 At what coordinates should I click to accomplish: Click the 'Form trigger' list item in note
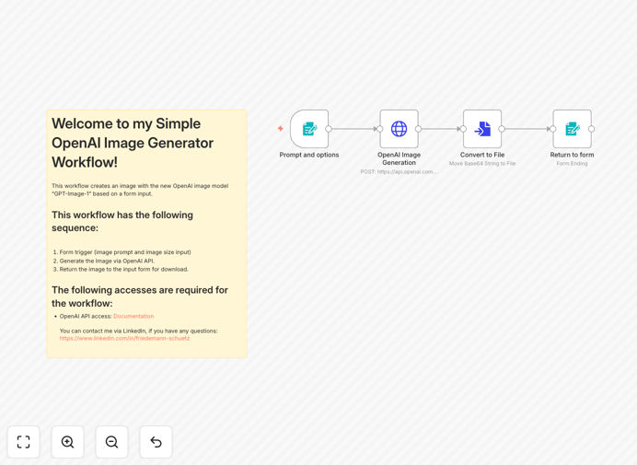coord(125,252)
